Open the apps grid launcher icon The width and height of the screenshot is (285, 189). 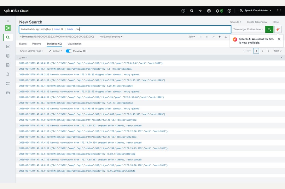pos(279,11)
